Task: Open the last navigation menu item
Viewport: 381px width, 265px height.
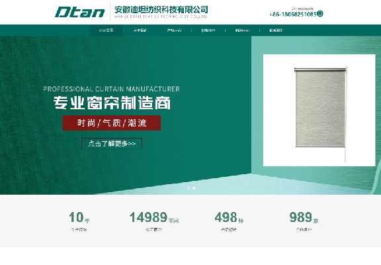Action: point(276,30)
